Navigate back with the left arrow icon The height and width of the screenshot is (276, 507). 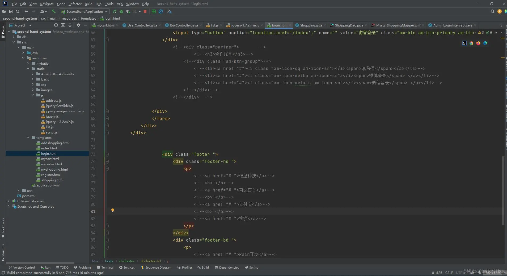click(26, 11)
